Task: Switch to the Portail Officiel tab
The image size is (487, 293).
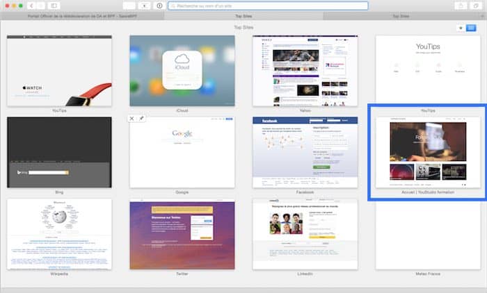Action: point(82,16)
